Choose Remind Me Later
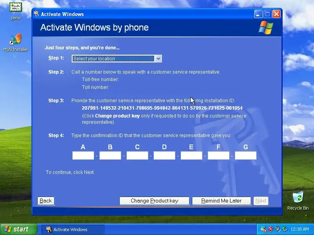314x235 pixels. tap(221, 201)
